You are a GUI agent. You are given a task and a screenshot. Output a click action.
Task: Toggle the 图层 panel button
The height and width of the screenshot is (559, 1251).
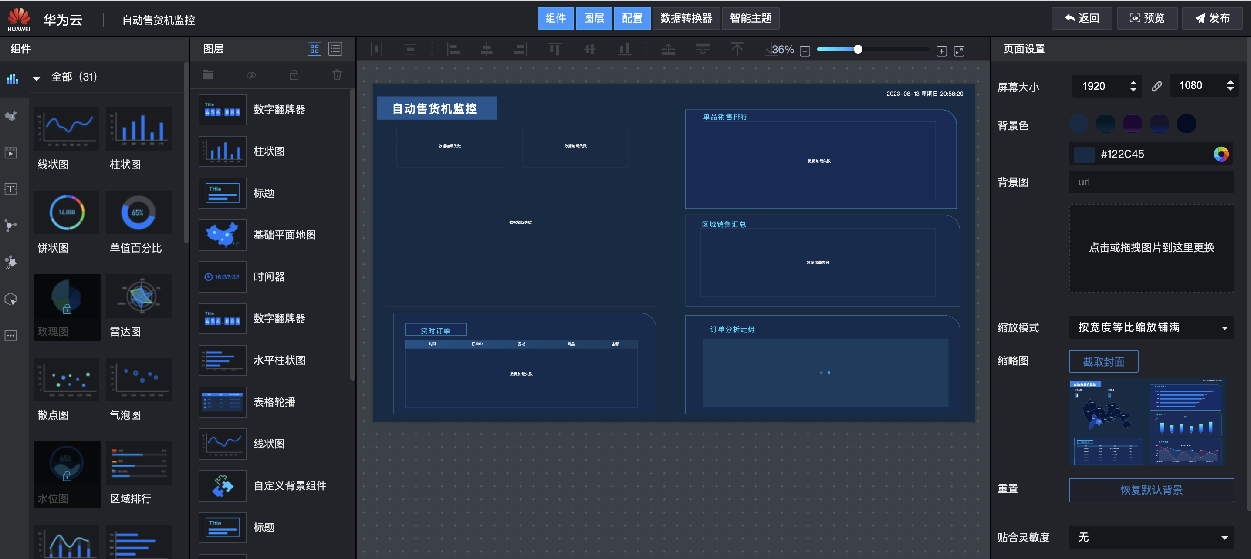point(593,18)
